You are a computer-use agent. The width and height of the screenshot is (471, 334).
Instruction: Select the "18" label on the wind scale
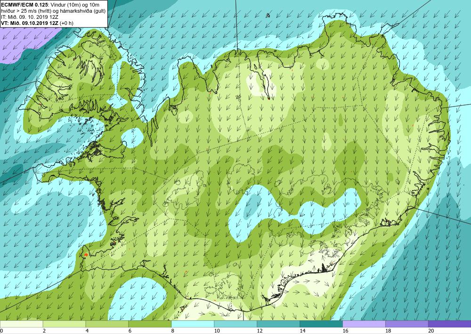tap(388, 331)
